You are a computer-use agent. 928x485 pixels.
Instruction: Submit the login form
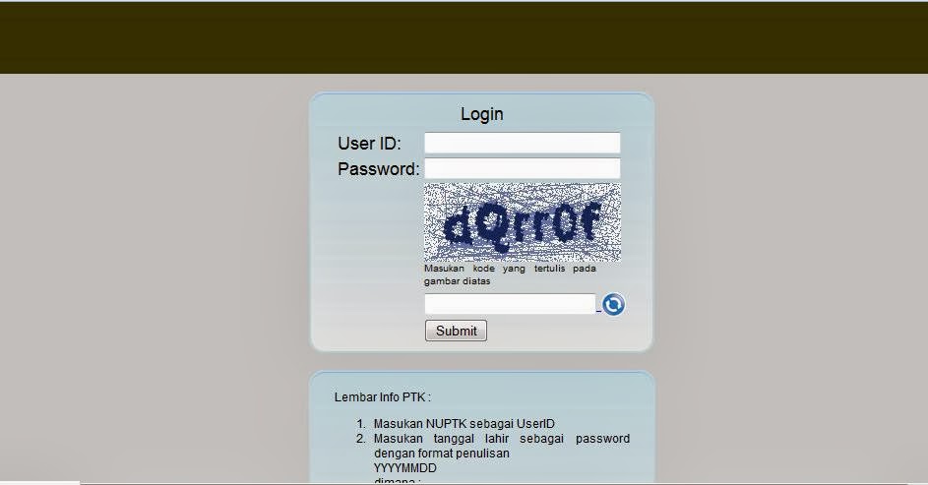click(x=456, y=331)
